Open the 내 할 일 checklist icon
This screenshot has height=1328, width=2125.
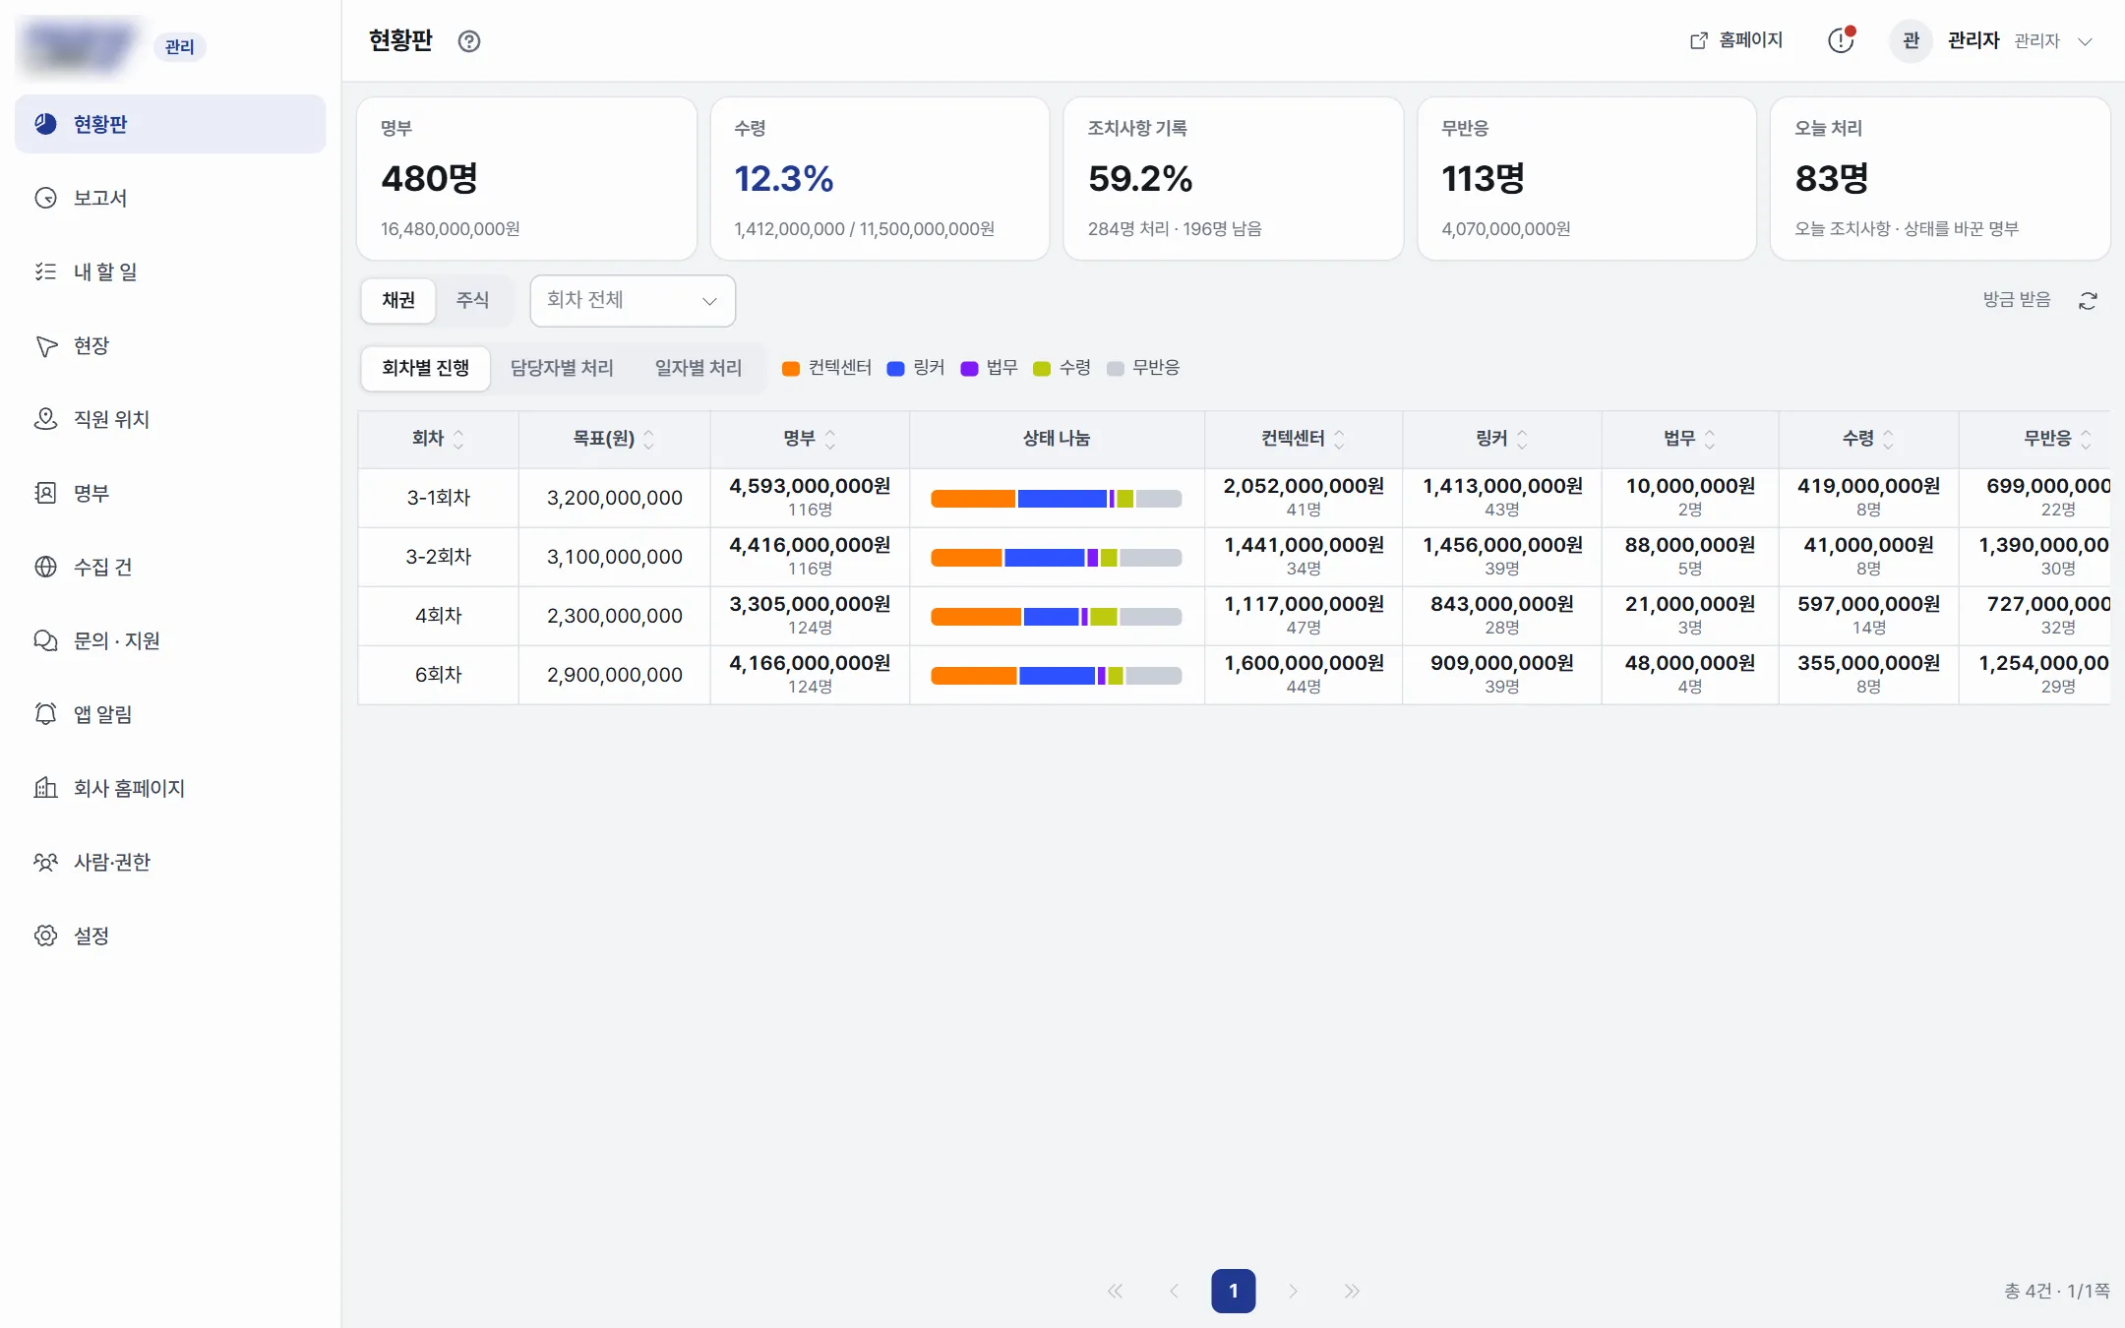tap(45, 272)
